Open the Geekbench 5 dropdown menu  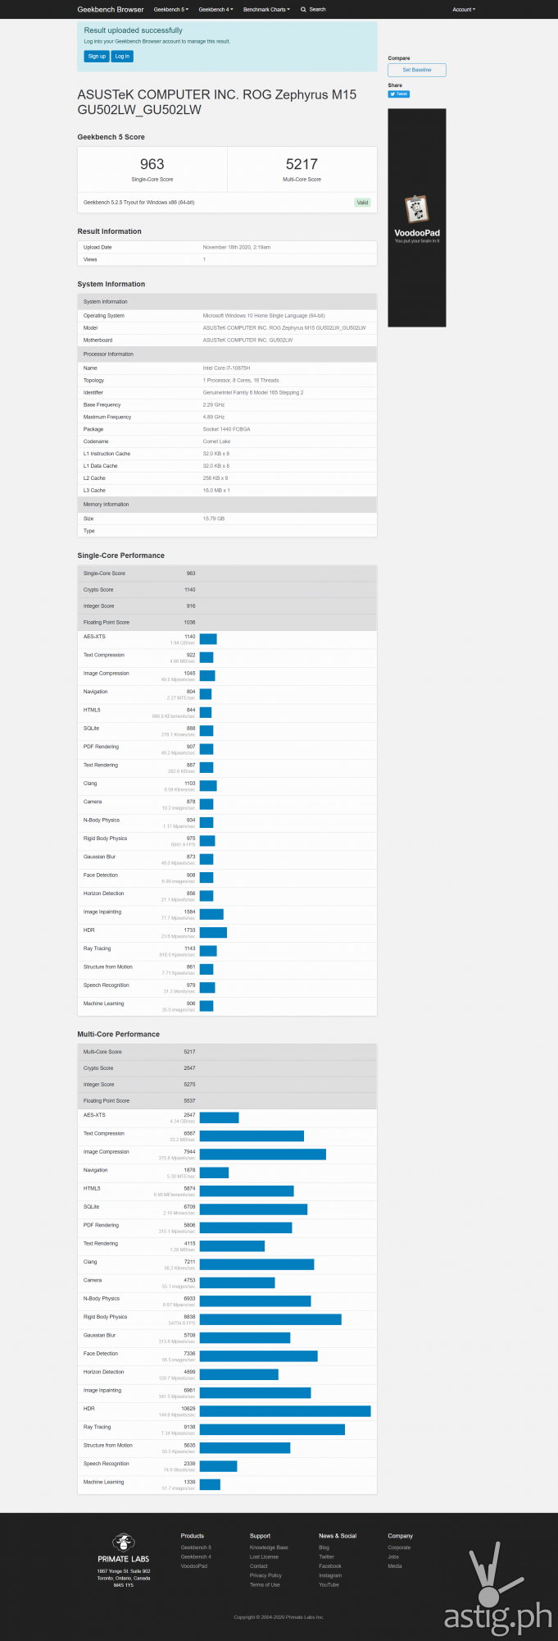point(170,10)
